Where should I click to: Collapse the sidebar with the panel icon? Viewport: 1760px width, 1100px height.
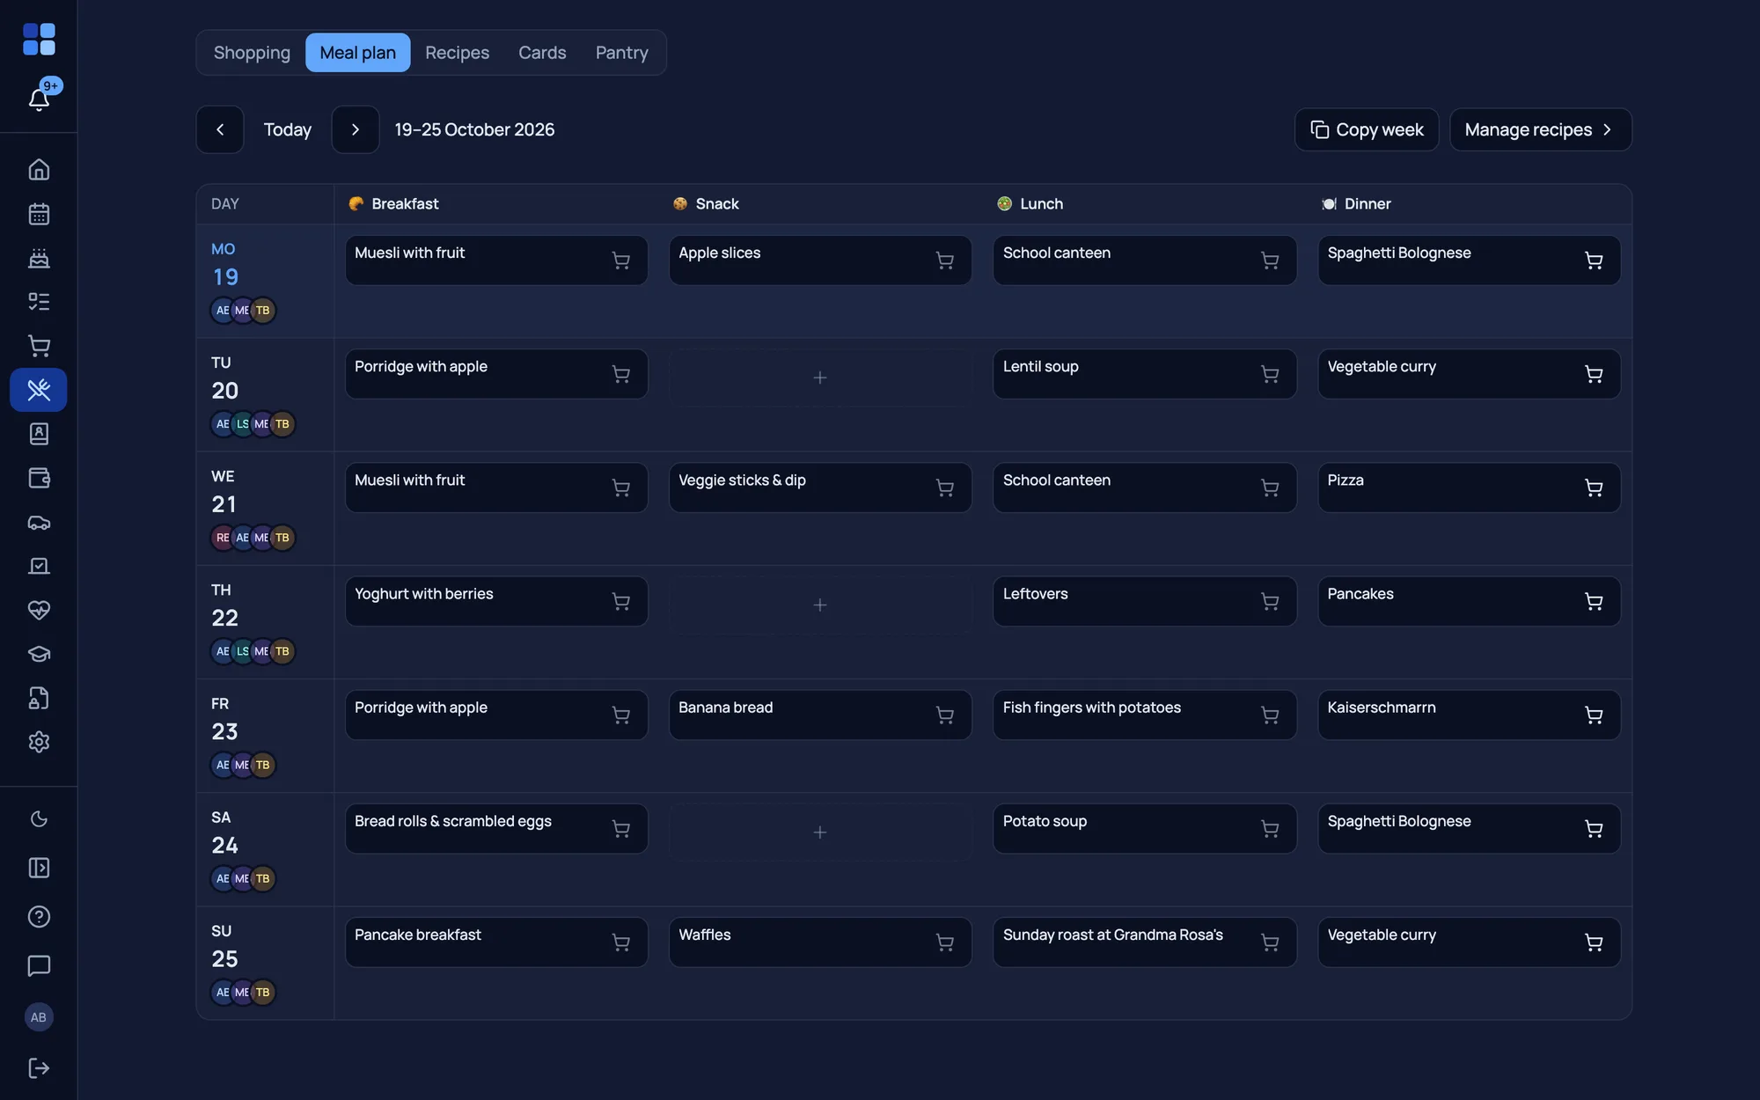[x=39, y=868]
